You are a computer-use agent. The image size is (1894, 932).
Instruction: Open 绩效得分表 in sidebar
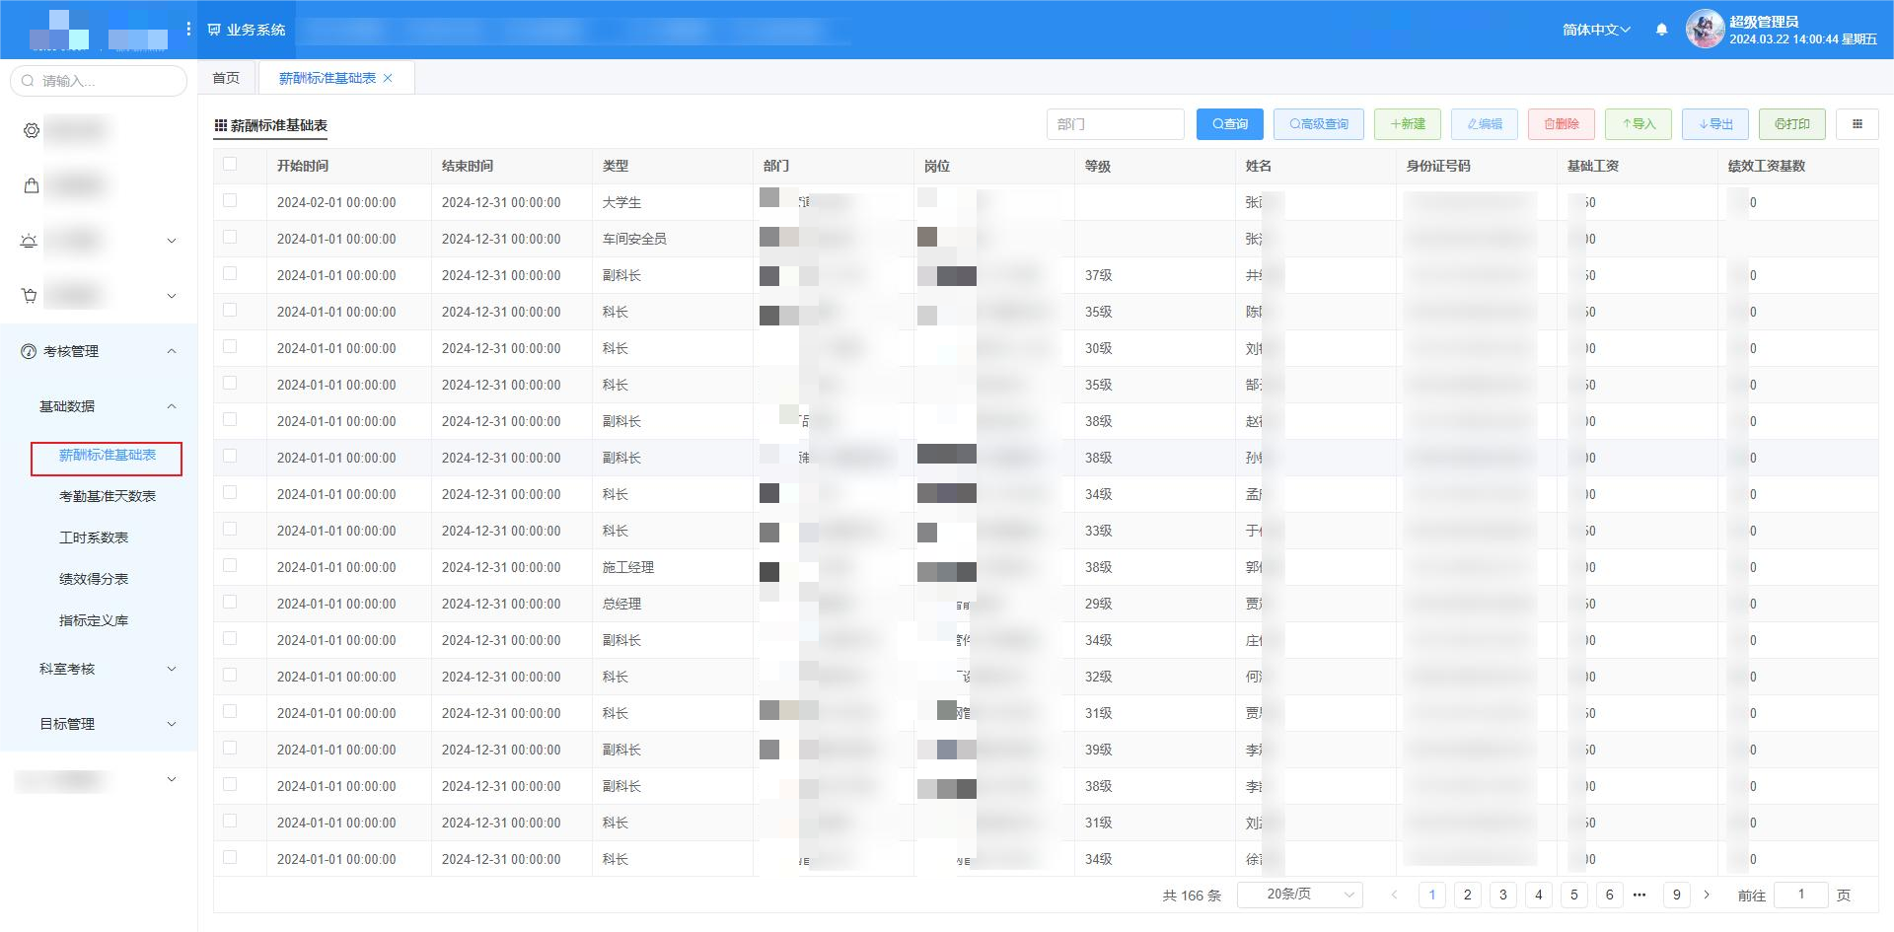click(94, 579)
